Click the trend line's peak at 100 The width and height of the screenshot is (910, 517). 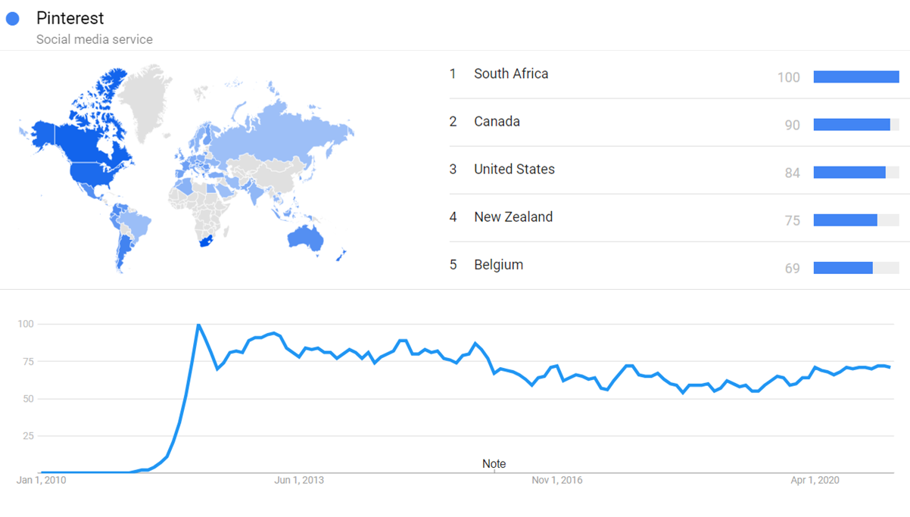(x=198, y=325)
